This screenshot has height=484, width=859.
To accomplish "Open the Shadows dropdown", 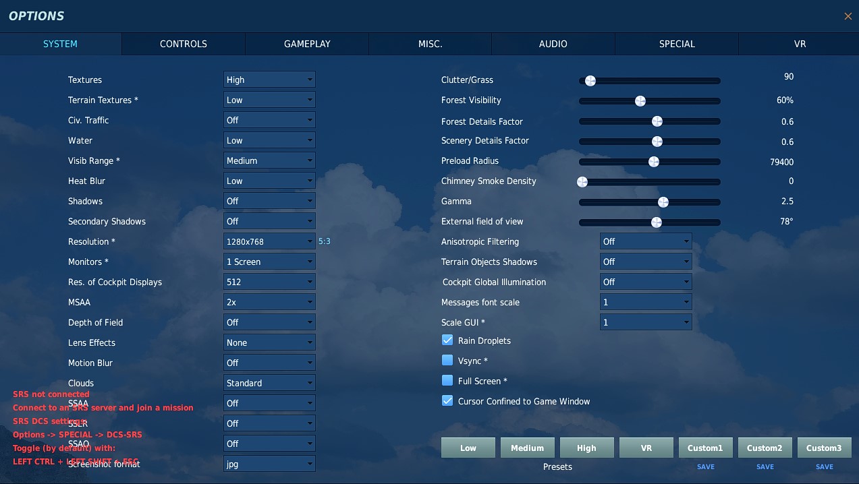I will coord(269,201).
